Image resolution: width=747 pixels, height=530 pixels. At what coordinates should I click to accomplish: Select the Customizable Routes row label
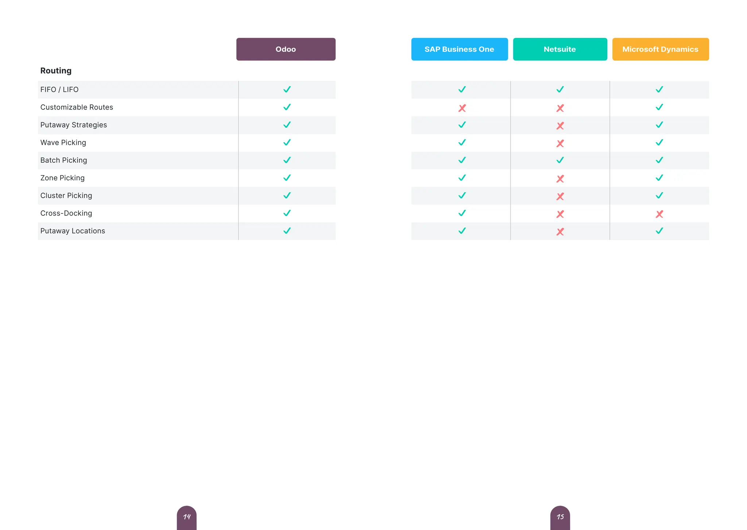(x=77, y=107)
